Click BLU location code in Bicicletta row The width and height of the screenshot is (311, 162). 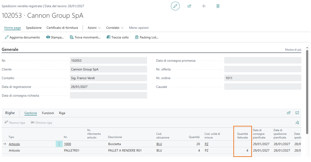(159, 144)
